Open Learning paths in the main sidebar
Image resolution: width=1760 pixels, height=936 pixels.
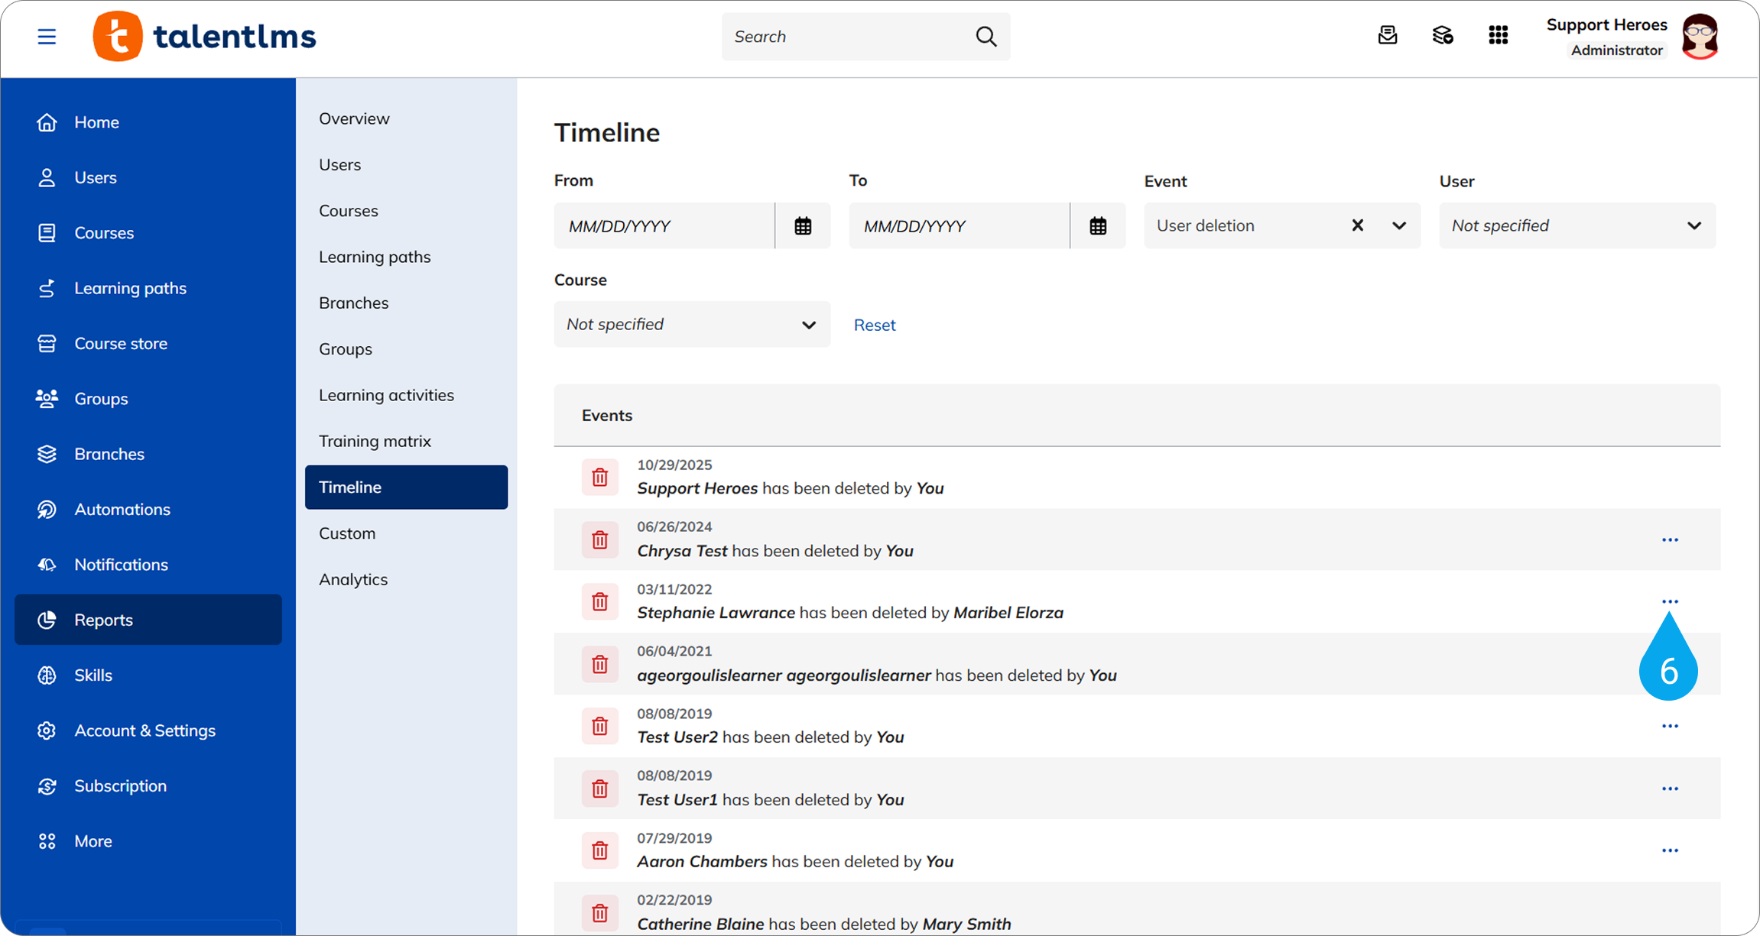coord(148,288)
